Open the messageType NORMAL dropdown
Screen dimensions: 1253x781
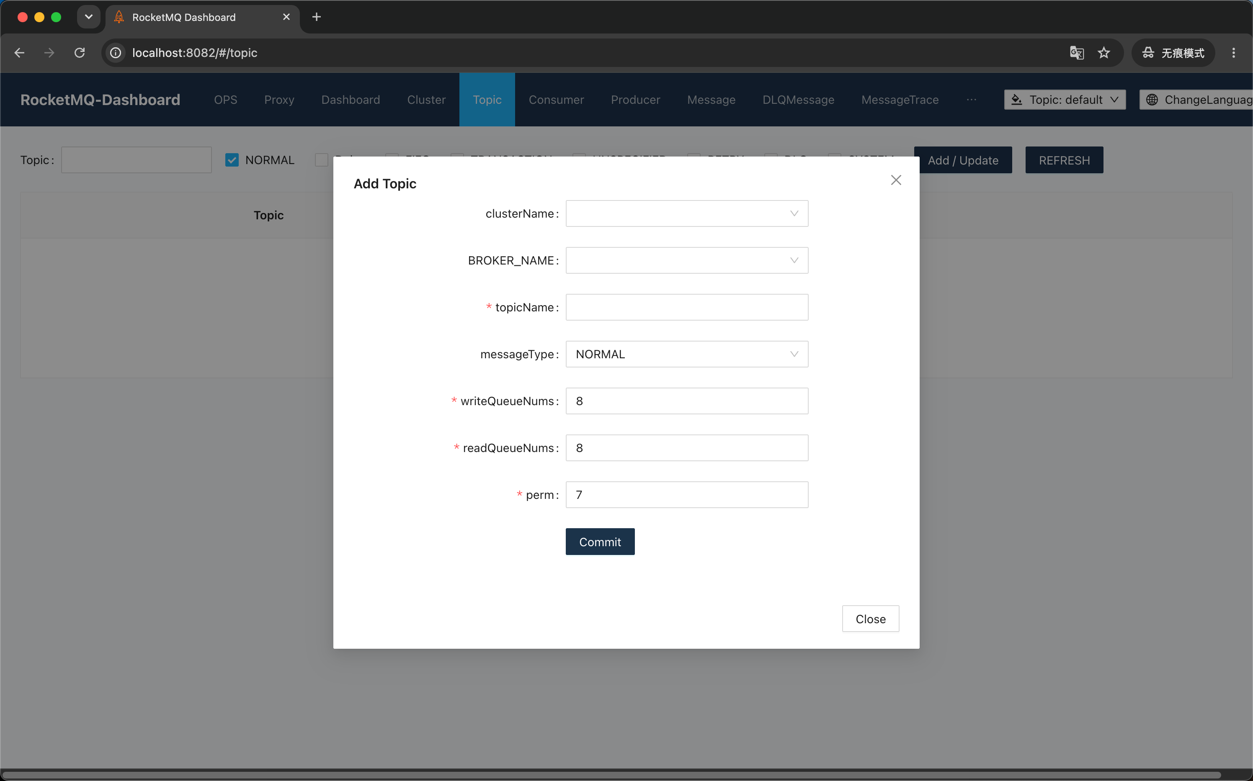click(x=687, y=355)
